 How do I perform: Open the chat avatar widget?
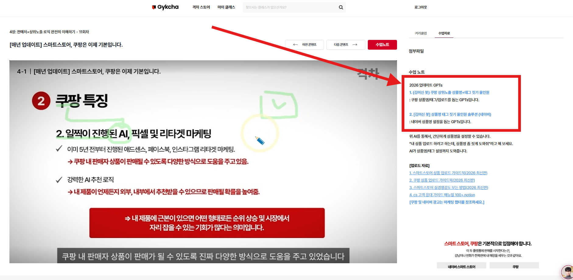[567, 272]
